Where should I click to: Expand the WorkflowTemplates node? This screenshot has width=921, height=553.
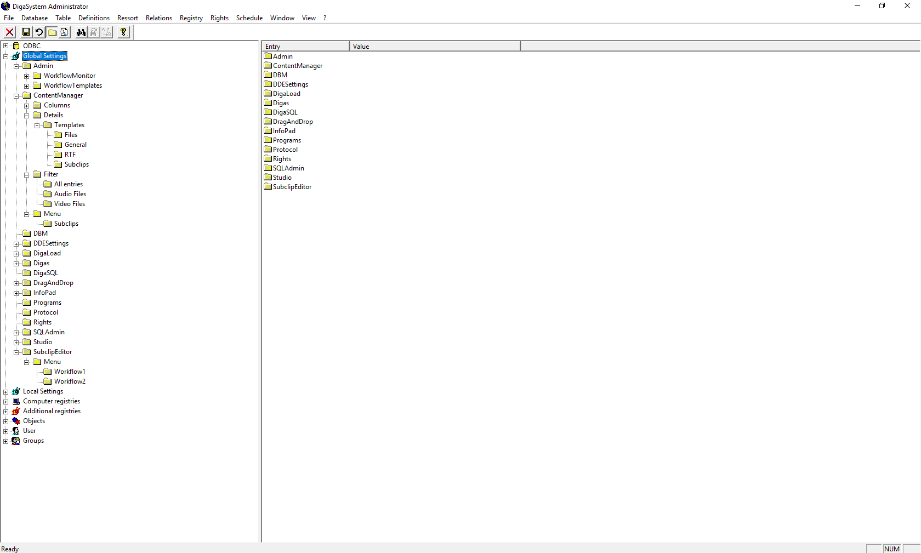[27, 86]
